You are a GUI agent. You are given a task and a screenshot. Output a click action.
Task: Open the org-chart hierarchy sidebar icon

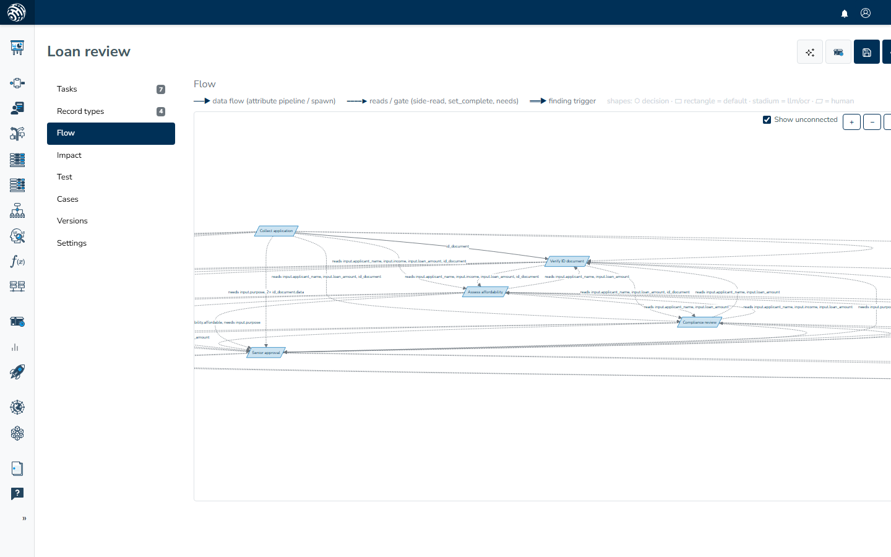pos(17,210)
